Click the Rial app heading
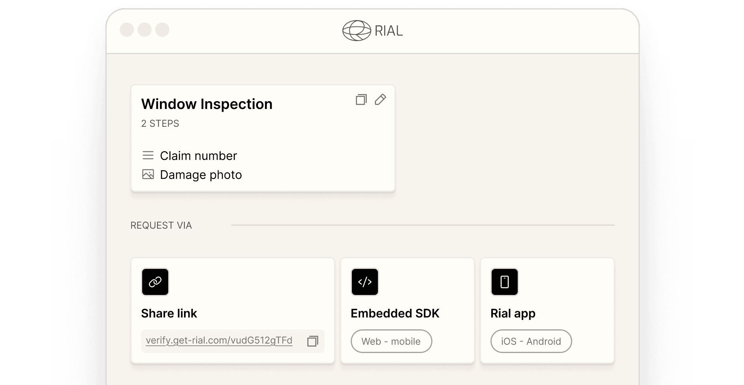Image resolution: width=744 pixels, height=385 pixels. click(513, 314)
